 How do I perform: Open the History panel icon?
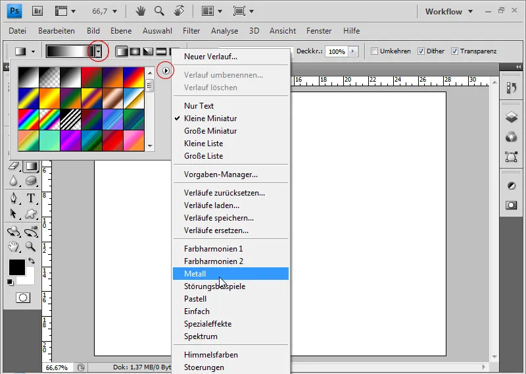[512, 88]
